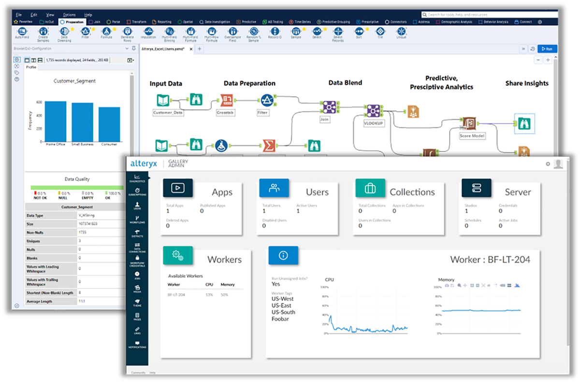The height and width of the screenshot is (383, 580).
Task: Select the Unique tool on the toolbar
Action: point(401,32)
